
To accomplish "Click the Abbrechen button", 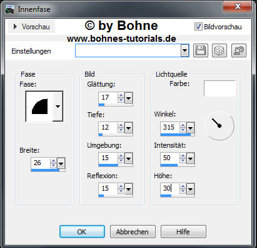I will coord(133,232).
